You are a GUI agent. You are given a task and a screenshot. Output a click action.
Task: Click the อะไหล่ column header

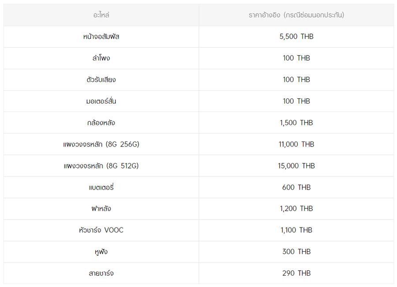click(x=101, y=15)
